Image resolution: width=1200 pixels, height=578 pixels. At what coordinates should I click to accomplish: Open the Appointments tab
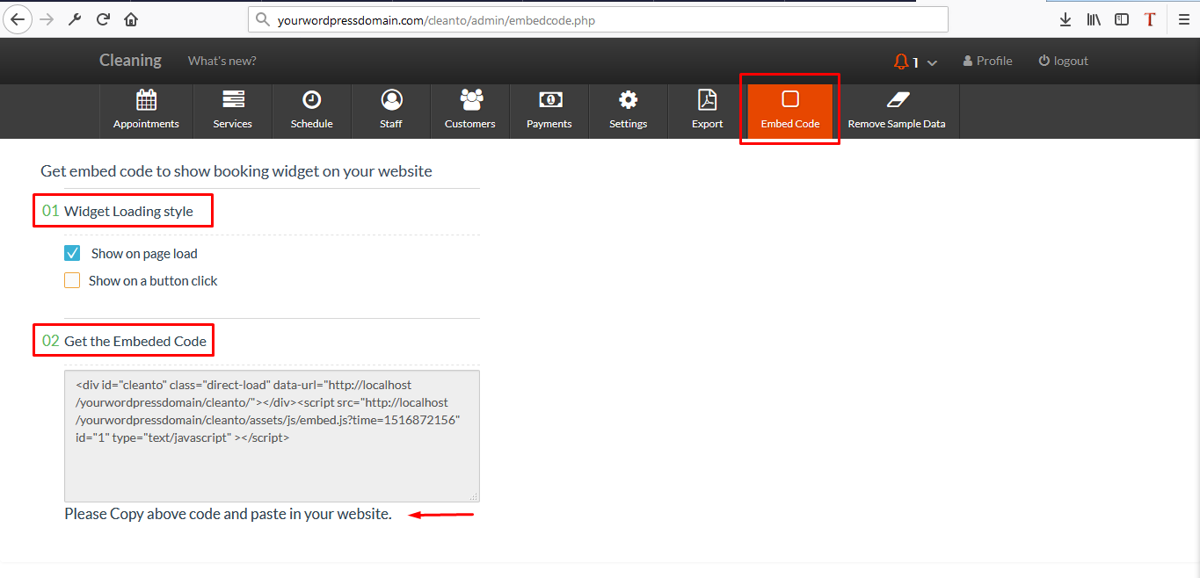point(146,112)
